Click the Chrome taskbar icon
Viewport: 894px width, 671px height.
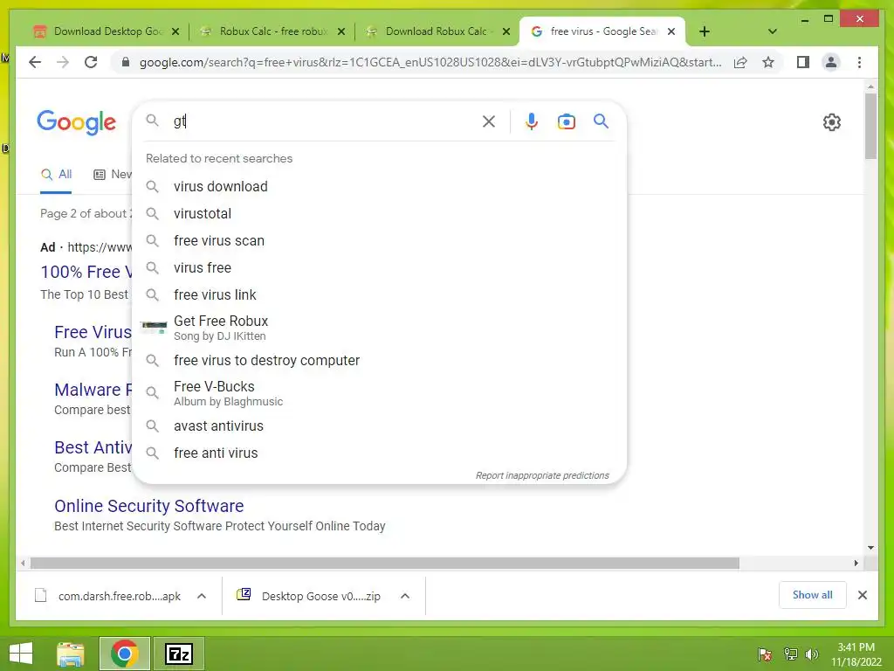(x=124, y=654)
